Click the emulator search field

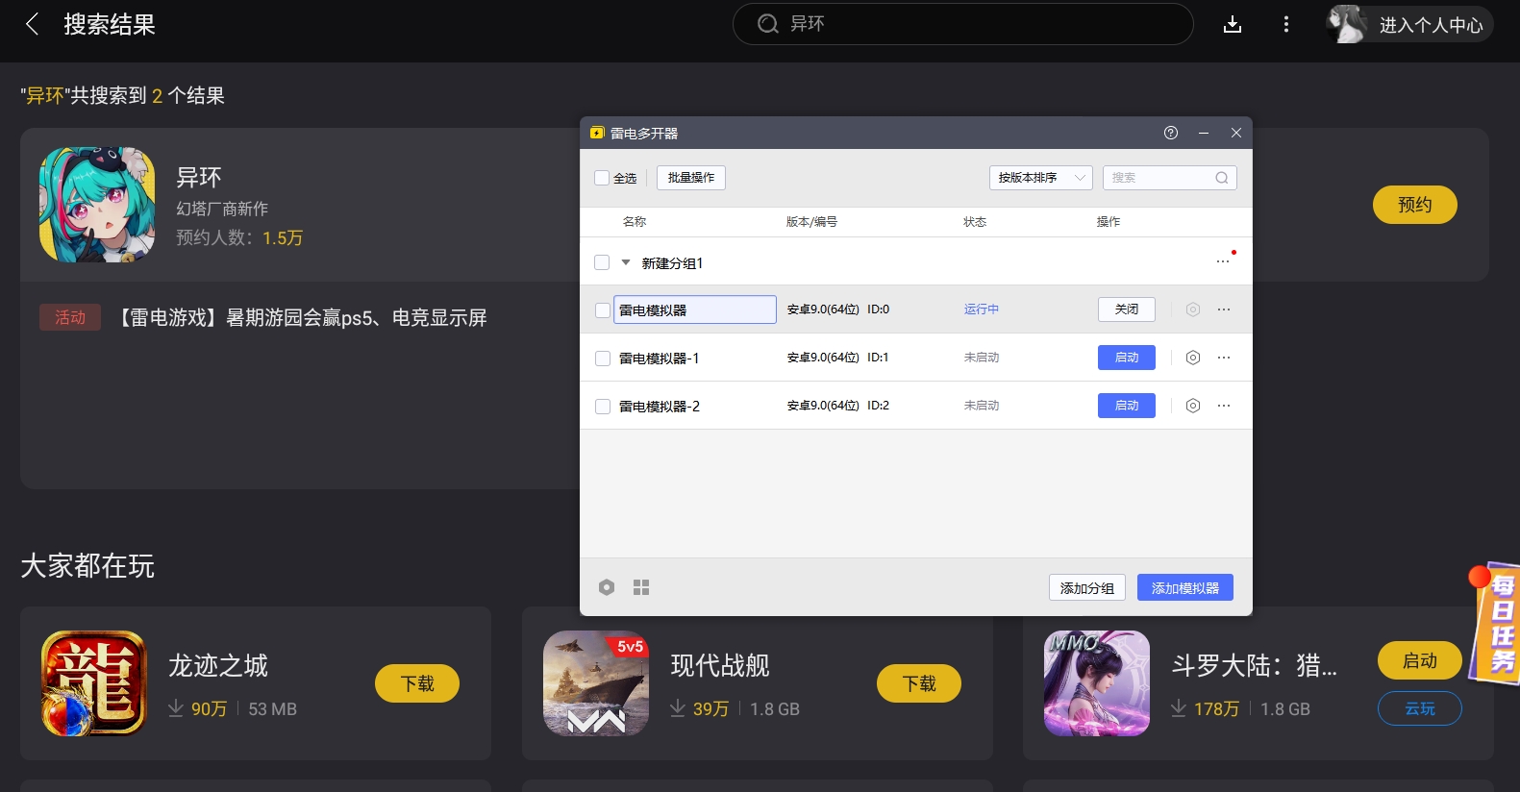tap(1170, 178)
